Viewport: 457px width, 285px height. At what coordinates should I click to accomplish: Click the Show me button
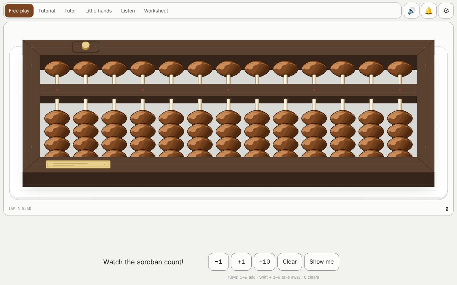(322, 262)
